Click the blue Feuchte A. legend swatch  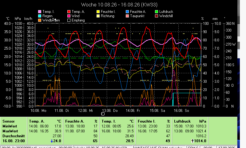tap(127, 12)
